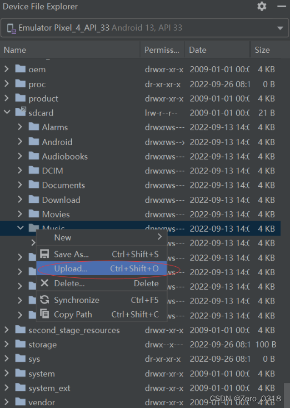
Task: Expand the proc folder
Action: tap(7, 83)
